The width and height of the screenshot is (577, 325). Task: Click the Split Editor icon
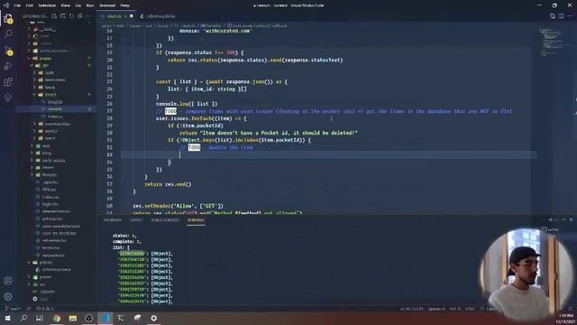561,16
